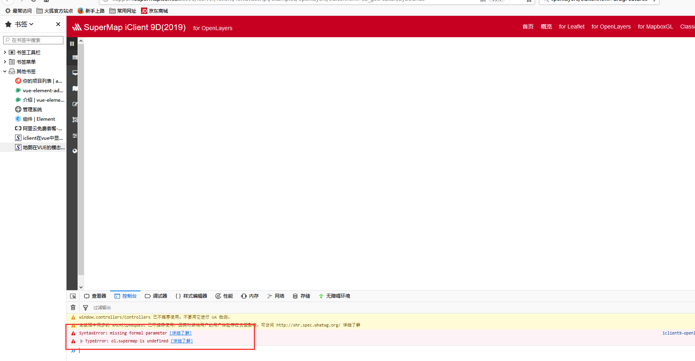The height and width of the screenshot is (361, 695).
Task: Open bookmark 组件 | Element
Action: (35, 119)
